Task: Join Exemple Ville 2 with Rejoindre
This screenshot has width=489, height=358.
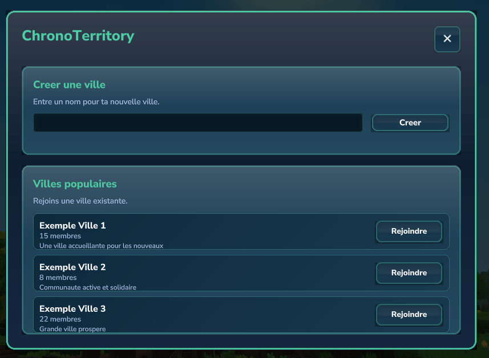Action: coord(409,273)
